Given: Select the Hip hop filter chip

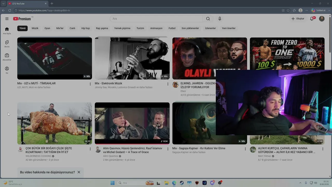Looking at the screenshot, I should [x=86, y=28].
